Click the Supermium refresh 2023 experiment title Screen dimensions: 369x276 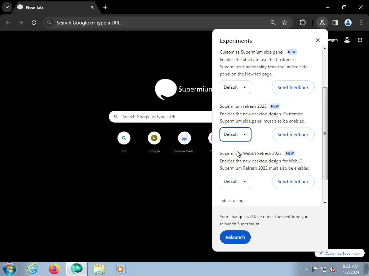pos(243,106)
